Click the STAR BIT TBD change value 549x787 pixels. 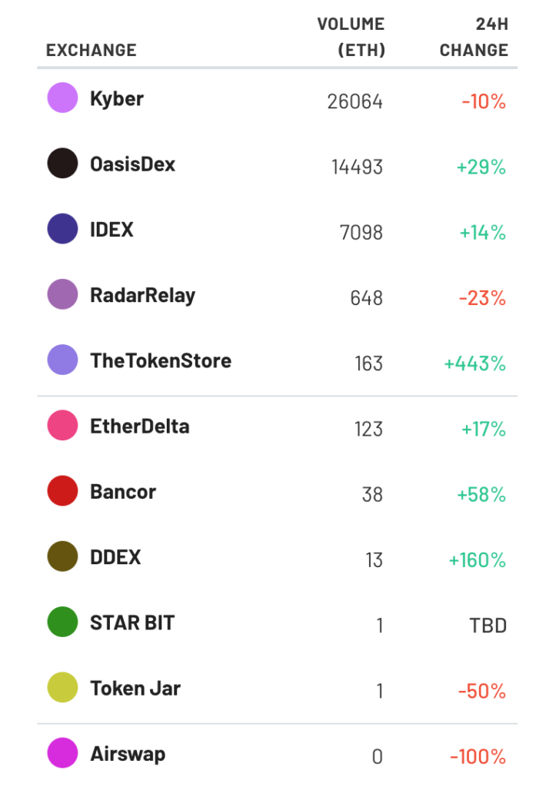(487, 626)
